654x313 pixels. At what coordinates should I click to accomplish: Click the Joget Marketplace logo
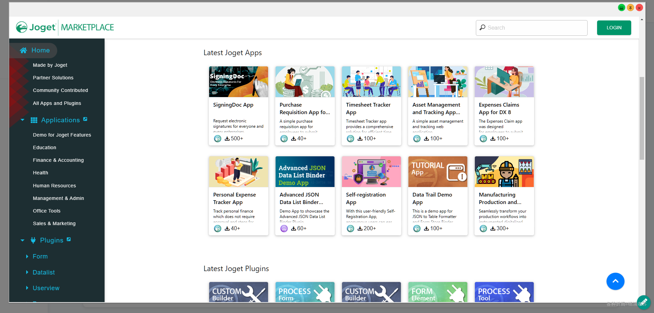[x=65, y=27]
